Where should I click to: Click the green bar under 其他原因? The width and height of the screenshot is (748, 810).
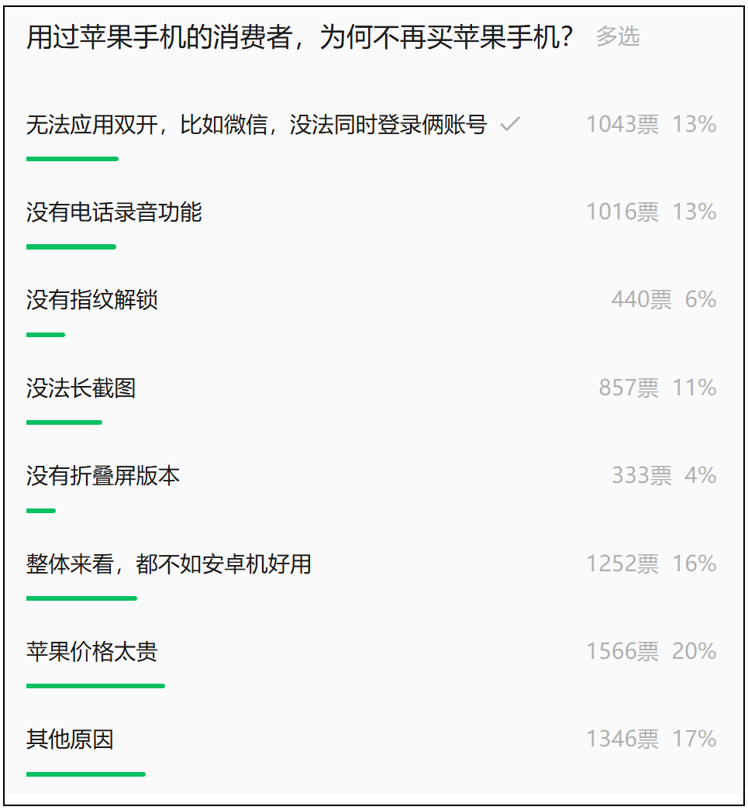click(86, 774)
